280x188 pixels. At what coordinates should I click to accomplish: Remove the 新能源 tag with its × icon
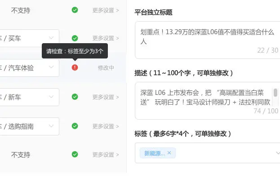point(169,153)
